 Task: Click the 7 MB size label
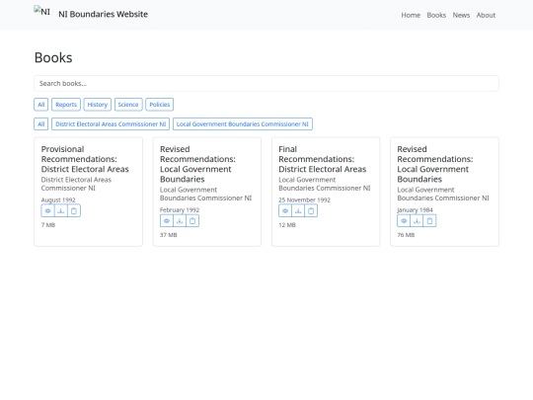(x=48, y=225)
